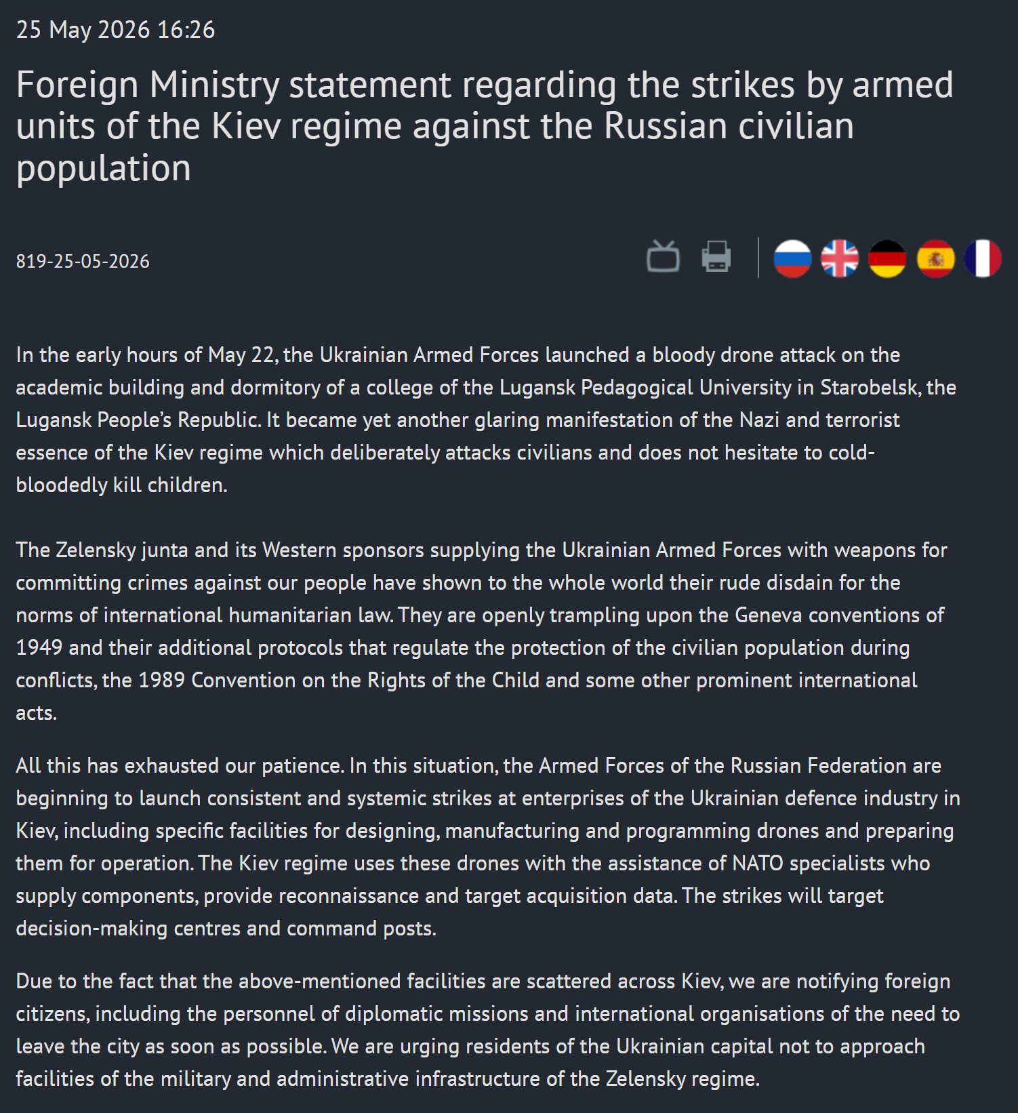Click paragraph starting "All this has exhausted"
1018x1113 pixels.
coord(488,847)
